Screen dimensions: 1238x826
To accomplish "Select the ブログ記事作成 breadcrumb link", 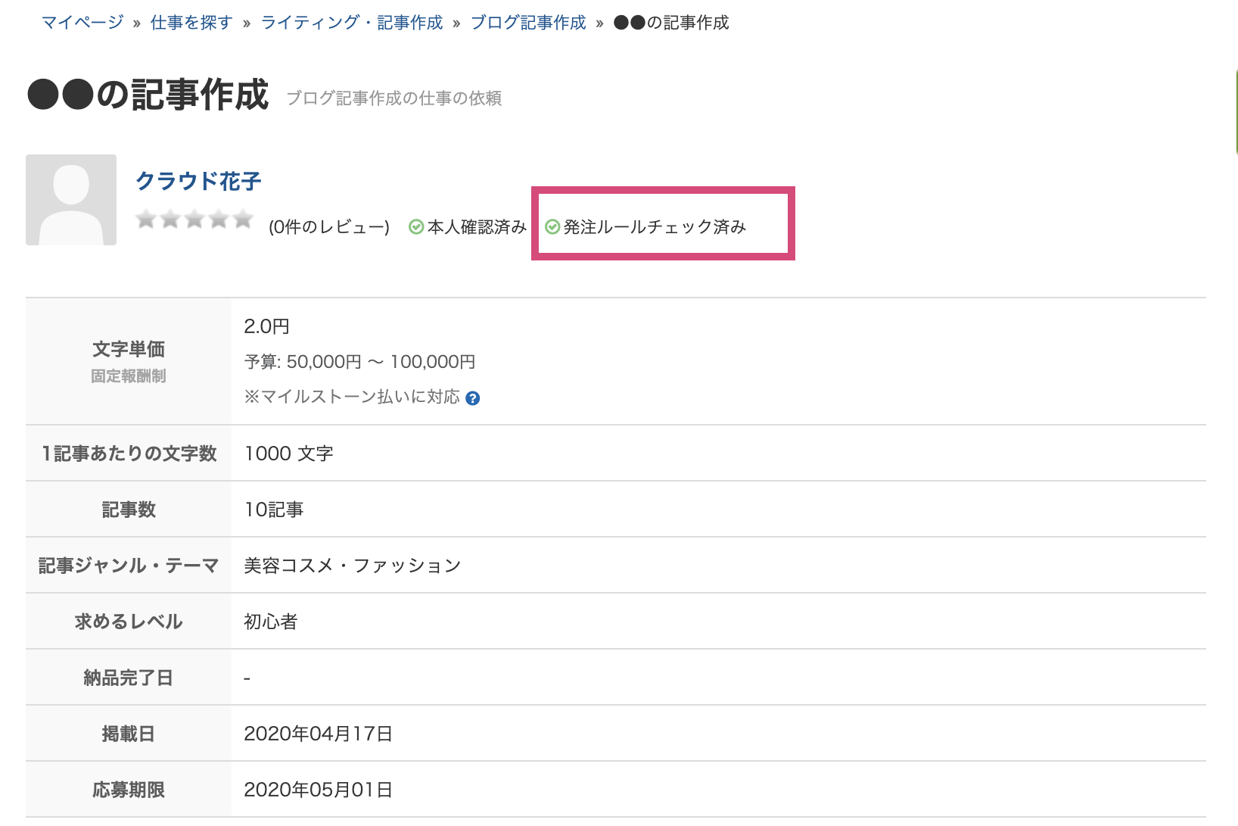I will (528, 23).
